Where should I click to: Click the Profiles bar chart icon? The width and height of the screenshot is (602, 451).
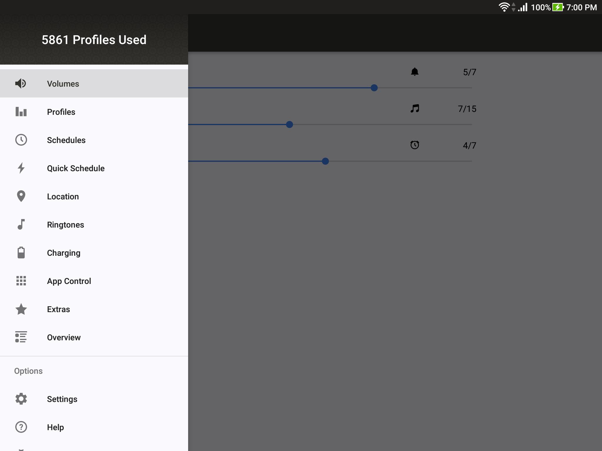pos(21,112)
